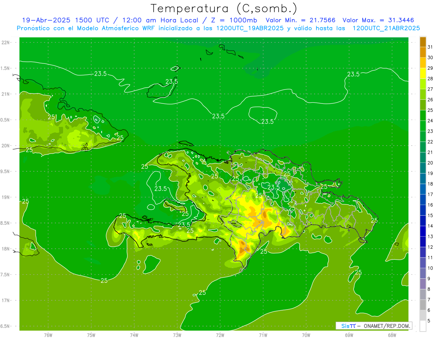Click the legend value label "9"

429,279
